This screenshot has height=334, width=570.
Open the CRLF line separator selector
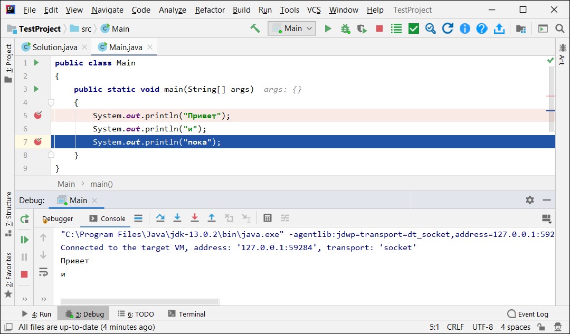[455, 327]
